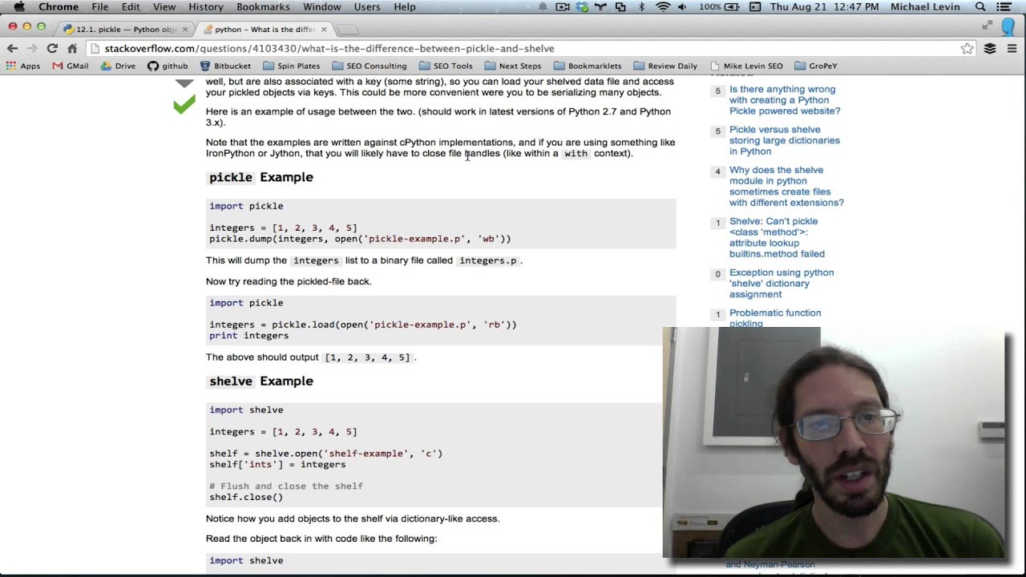Open 'Why does the shelve module' related question

(x=786, y=186)
